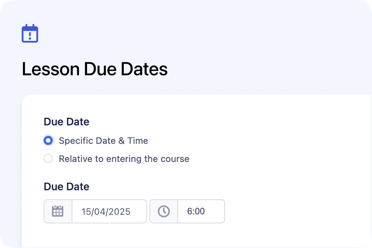Click the Specific Date & Time label text
The width and height of the screenshot is (372, 248).
point(103,140)
